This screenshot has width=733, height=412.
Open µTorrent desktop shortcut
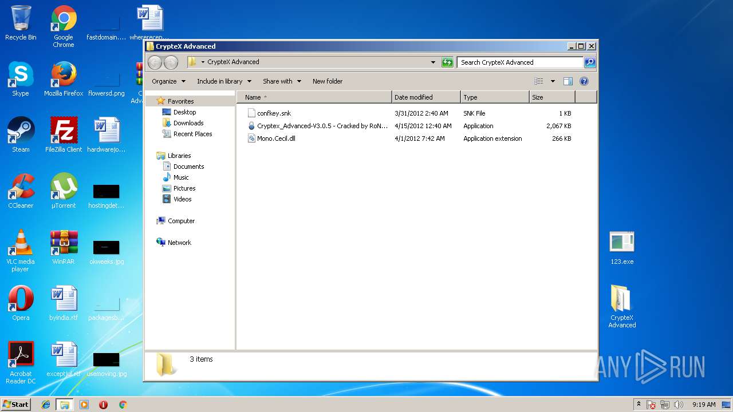click(x=64, y=191)
